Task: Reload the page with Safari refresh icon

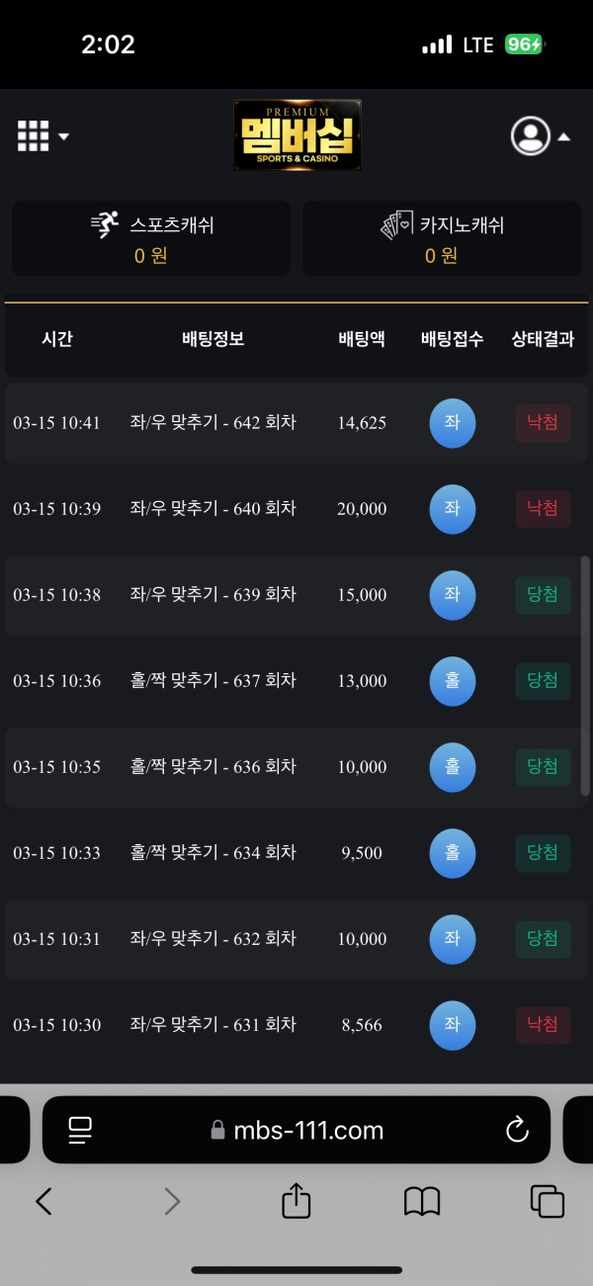Action: click(517, 1130)
